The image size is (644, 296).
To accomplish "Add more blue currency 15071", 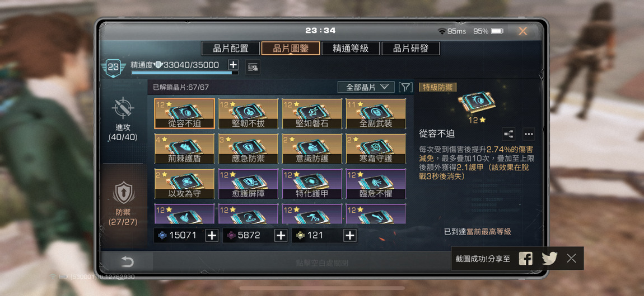I will click(212, 236).
